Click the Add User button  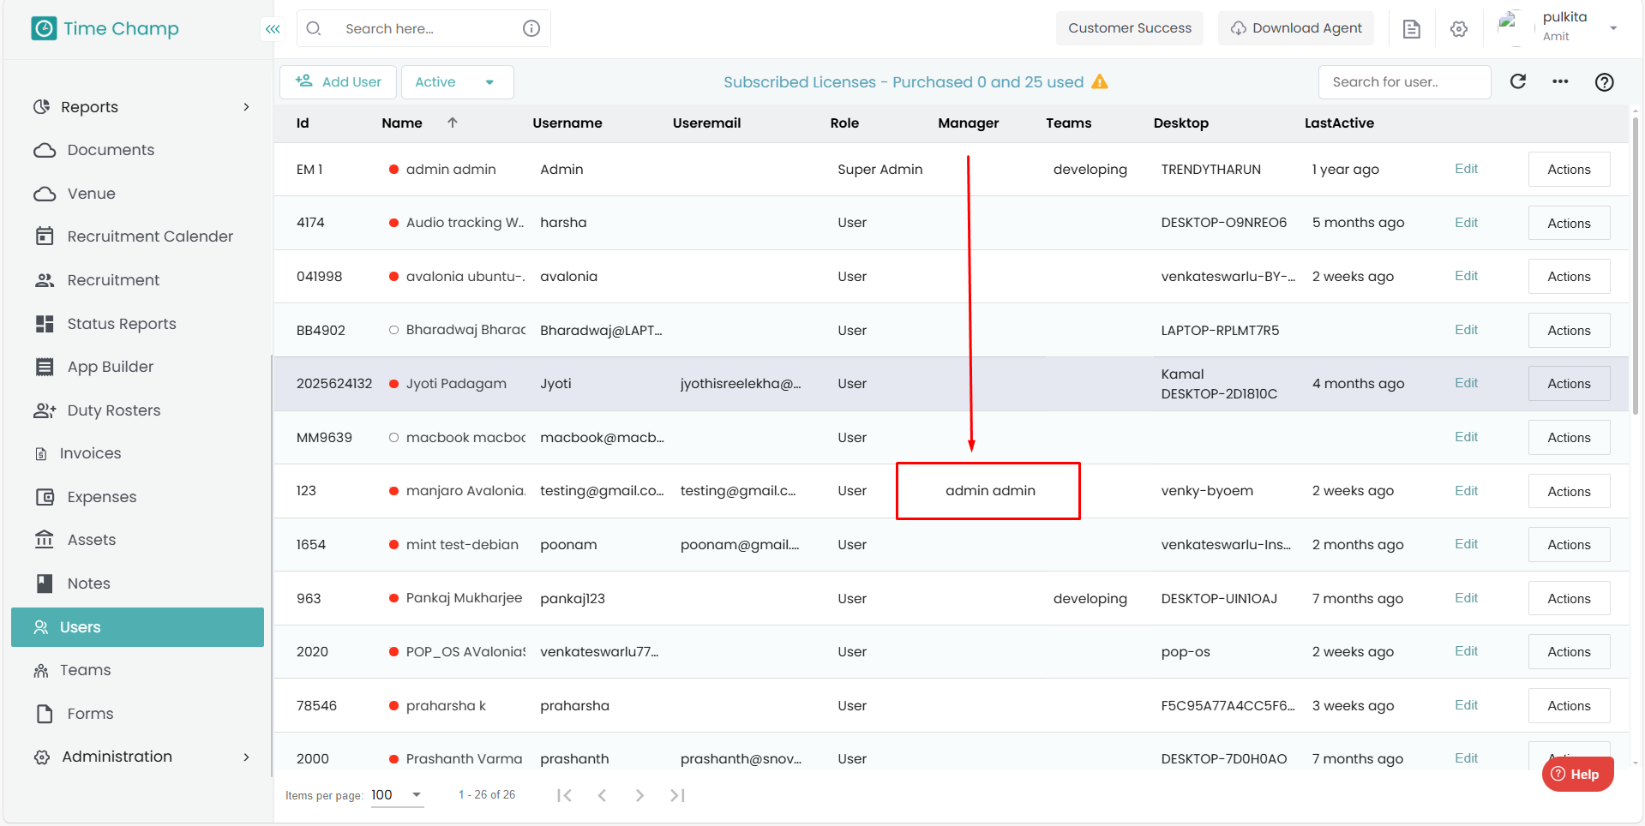coord(338,82)
